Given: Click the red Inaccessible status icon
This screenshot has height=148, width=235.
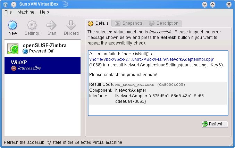Looking at the screenshot, I should pyautogui.click(x=14, y=68).
